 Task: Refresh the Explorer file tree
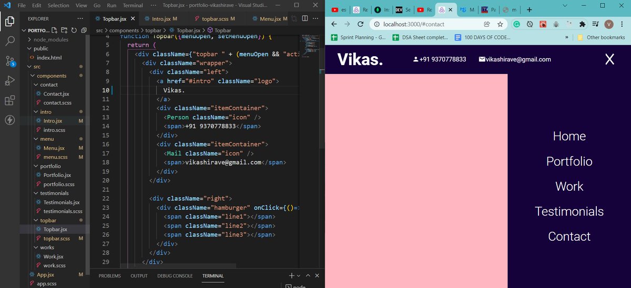pos(73,30)
